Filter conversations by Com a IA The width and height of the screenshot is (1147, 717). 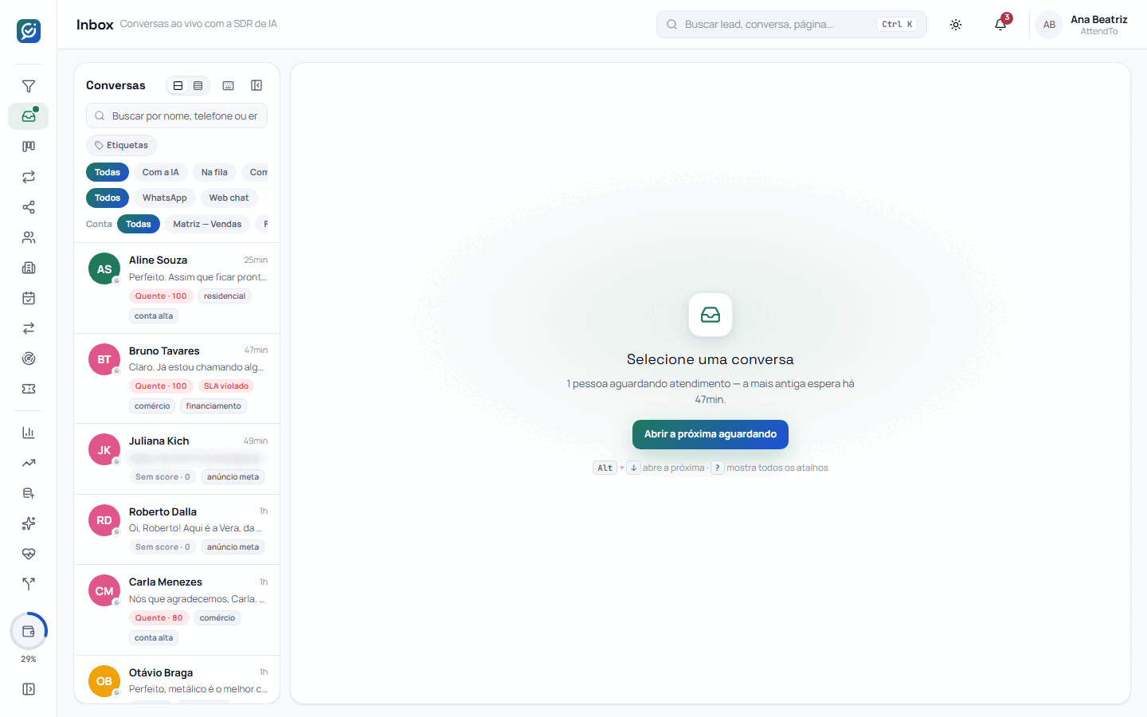(161, 172)
